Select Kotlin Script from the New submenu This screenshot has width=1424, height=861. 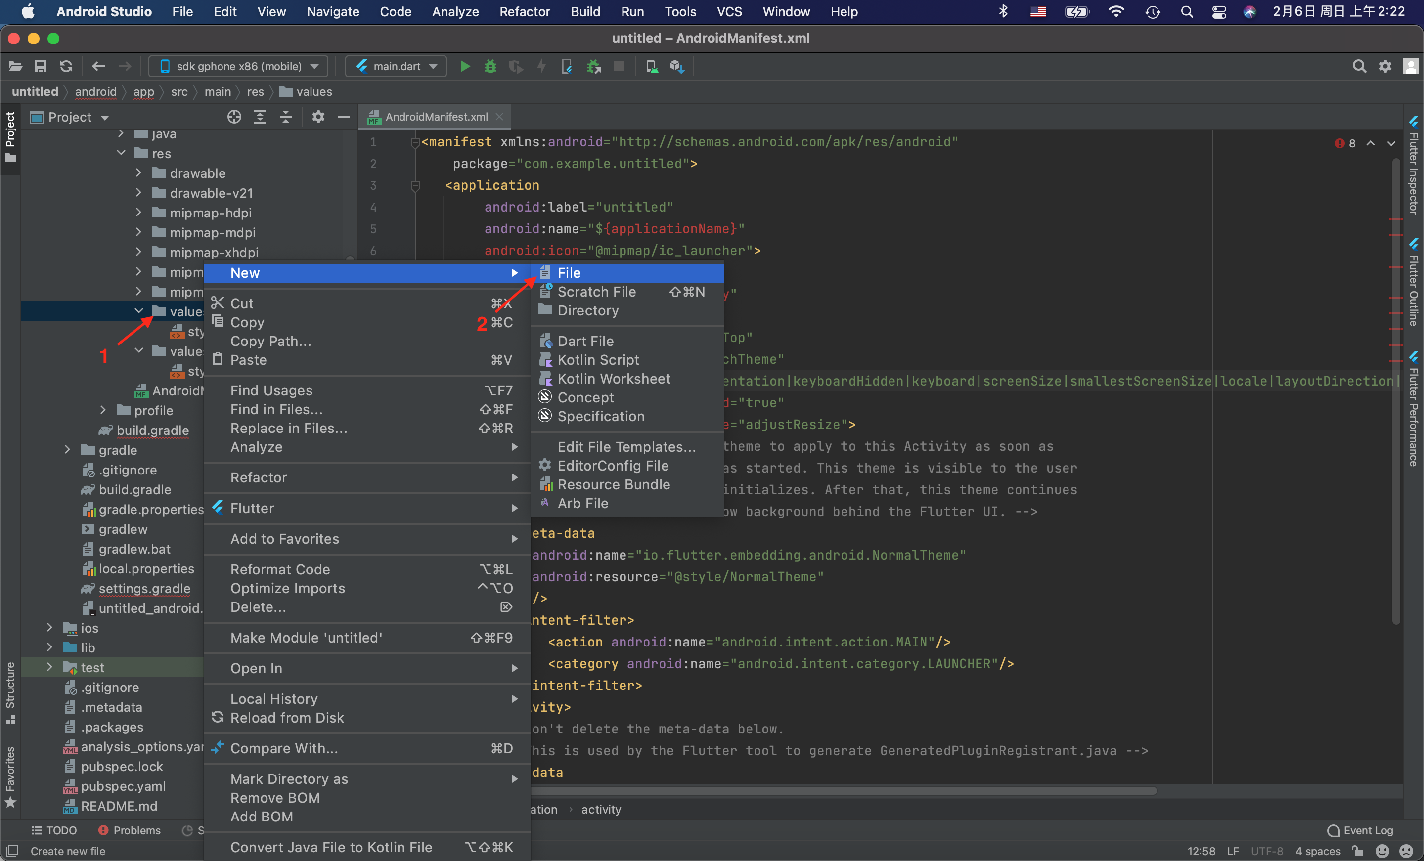click(627, 359)
